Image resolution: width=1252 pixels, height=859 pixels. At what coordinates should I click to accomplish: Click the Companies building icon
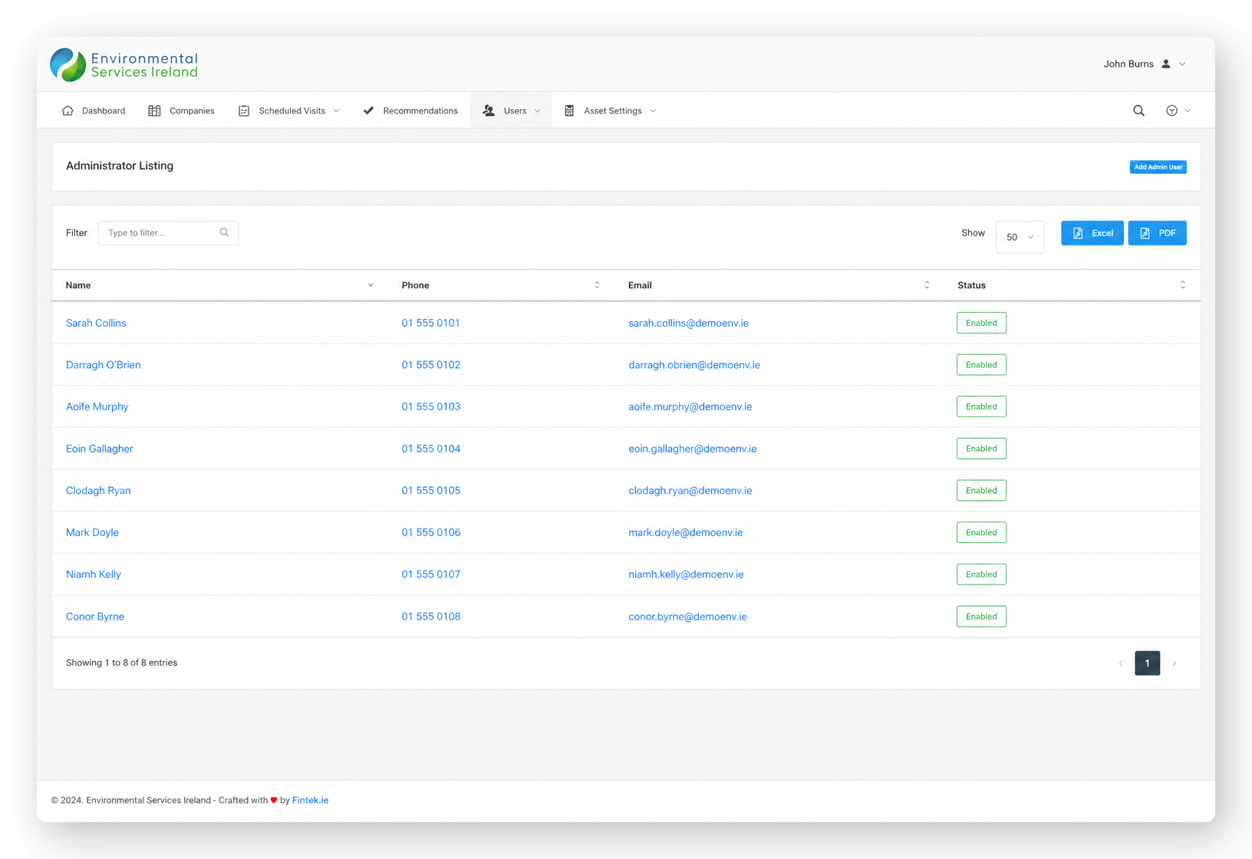(x=154, y=110)
